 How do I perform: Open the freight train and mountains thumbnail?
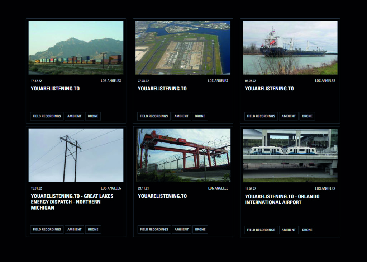(x=76, y=48)
